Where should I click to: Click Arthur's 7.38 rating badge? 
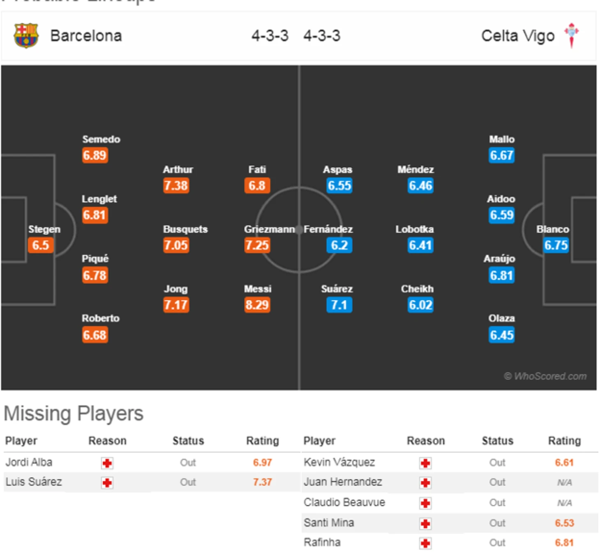(x=176, y=186)
